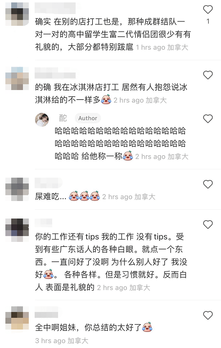Viewport: 221px width, 348px height.
Task: Open avatar of the 确实 在别的店打工 commenter
Action: click(x=17, y=14)
